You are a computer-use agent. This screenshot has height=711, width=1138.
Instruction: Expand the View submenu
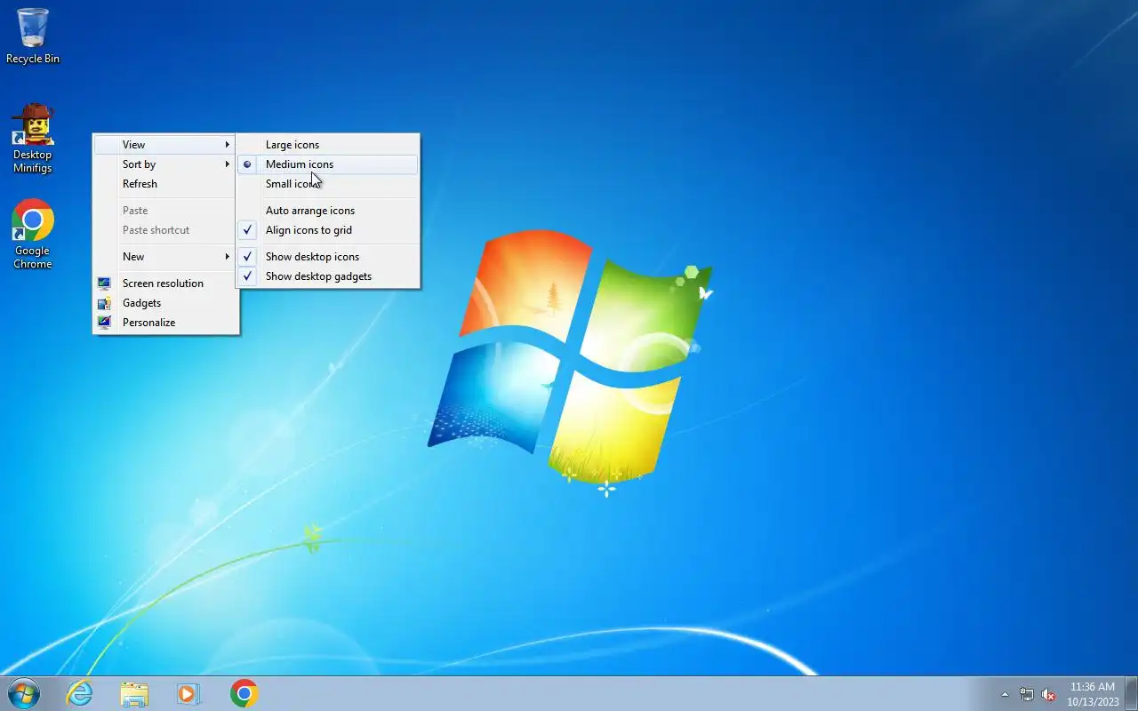tap(165, 145)
